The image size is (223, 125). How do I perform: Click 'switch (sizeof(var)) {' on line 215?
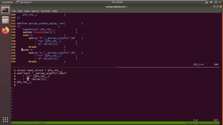39,32
